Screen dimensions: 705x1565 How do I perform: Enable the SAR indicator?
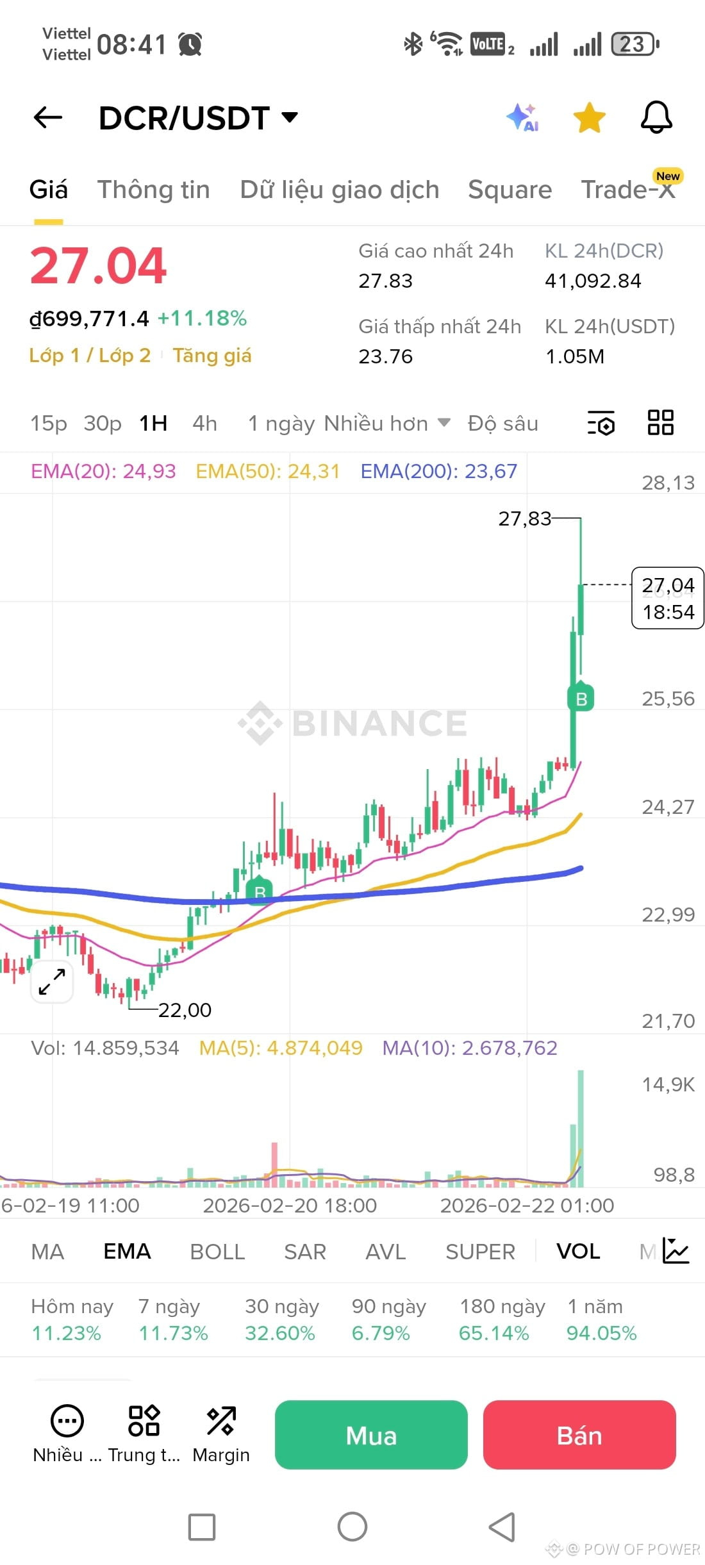pyautogui.click(x=305, y=1251)
